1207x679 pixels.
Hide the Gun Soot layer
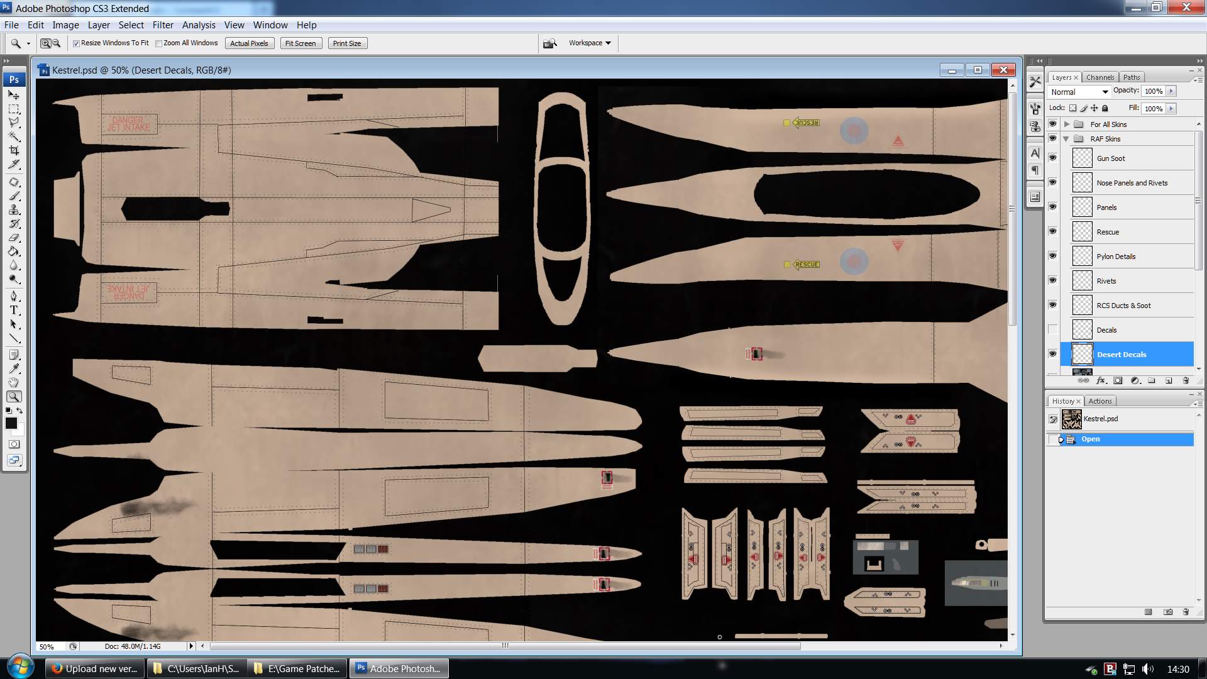1052,158
